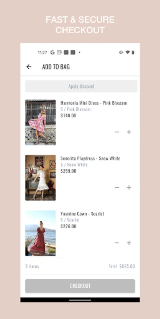Screen dimensions: 160x319
Task: Open Senorita Playdress product photo
Action: tap(40, 178)
